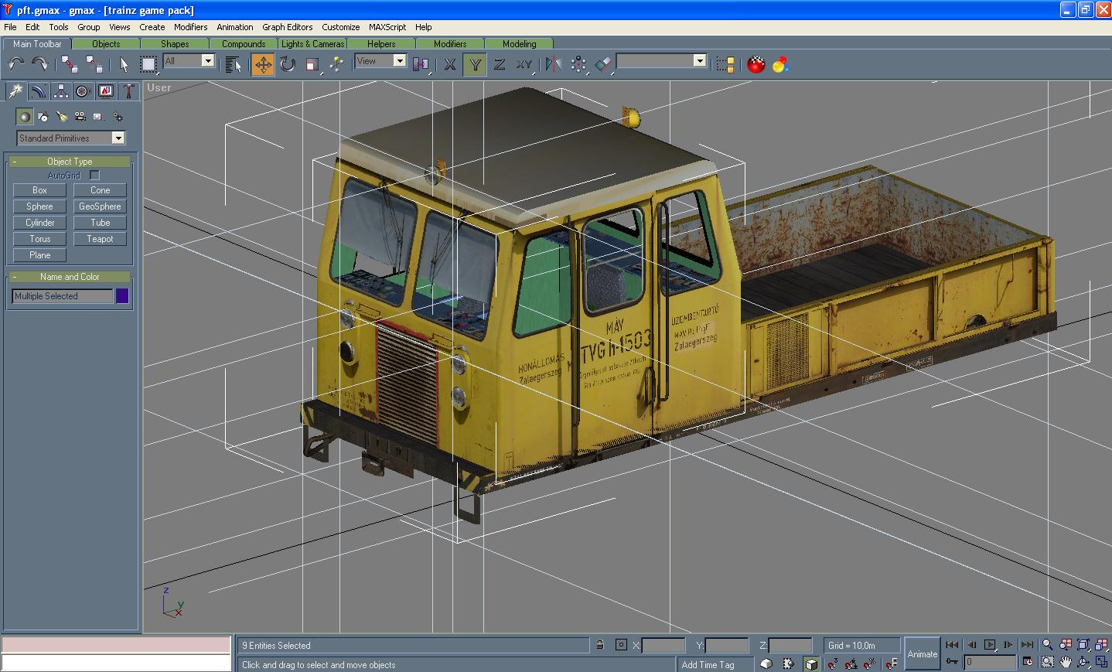Activate the Select and Move tool
This screenshot has height=672, width=1112.
tap(263, 64)
